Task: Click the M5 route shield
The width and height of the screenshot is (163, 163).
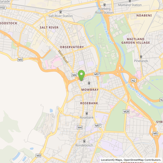Action: click(155, 133)
